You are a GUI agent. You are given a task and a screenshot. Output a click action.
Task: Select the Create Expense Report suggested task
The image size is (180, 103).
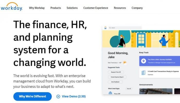click(x=117, y=77)
